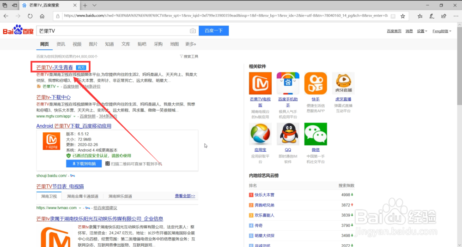This screenshot has width=462, height=247.
Task: Click the site lock icon in address bar
Action: [58, 16]
